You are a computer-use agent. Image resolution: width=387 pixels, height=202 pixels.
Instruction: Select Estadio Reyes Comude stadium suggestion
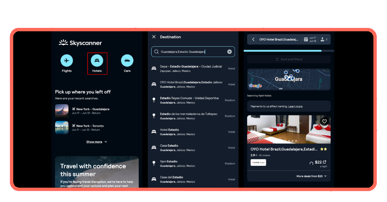click(193, 100)
